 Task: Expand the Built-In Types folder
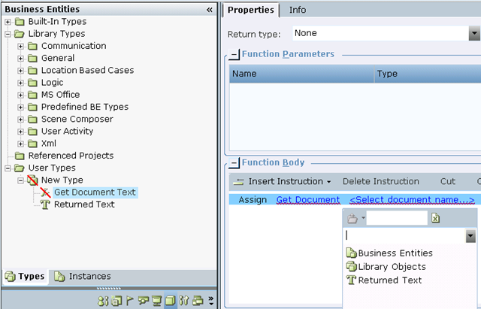pyautogui.click(x=8, y=22)
